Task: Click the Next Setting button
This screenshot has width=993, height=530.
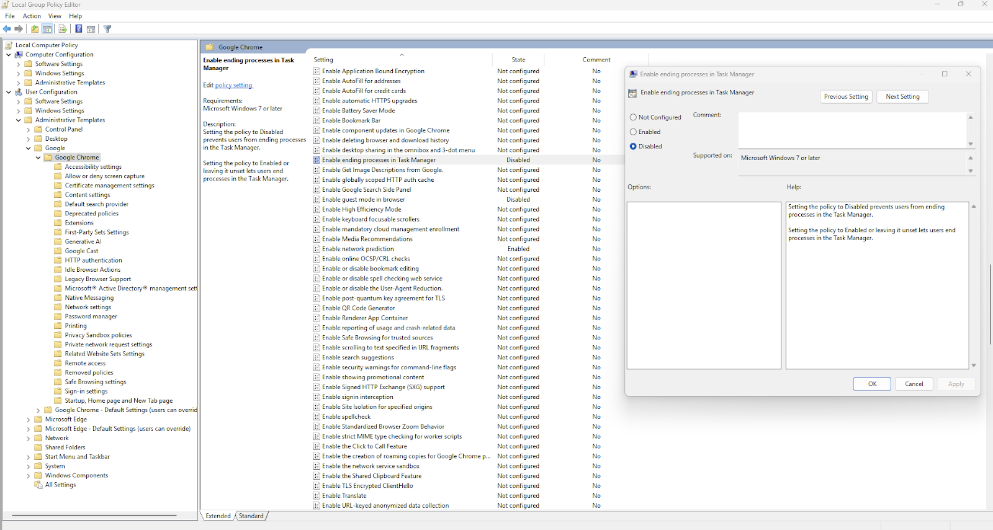Action: click(x=902, y=97)
